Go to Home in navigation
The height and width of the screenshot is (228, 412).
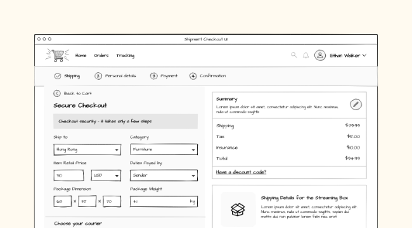click(80, 56)
